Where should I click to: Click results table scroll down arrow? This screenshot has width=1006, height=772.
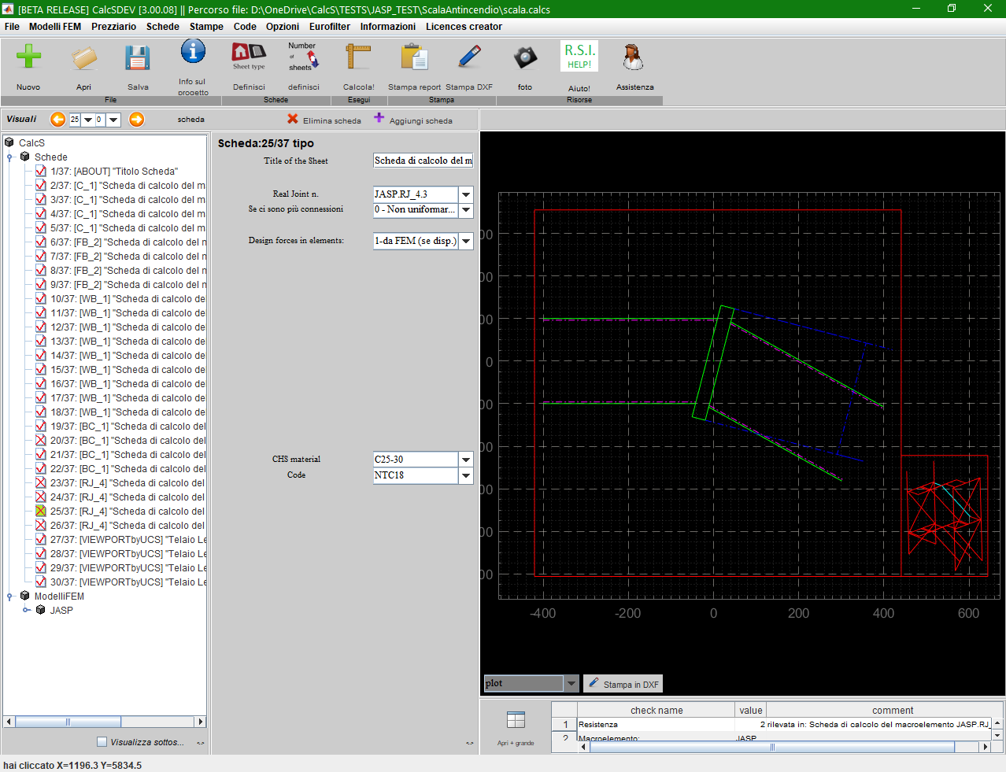(x=997, y=735)
